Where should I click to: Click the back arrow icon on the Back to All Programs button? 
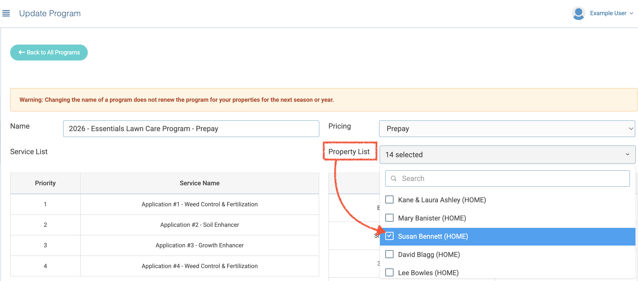22,52
